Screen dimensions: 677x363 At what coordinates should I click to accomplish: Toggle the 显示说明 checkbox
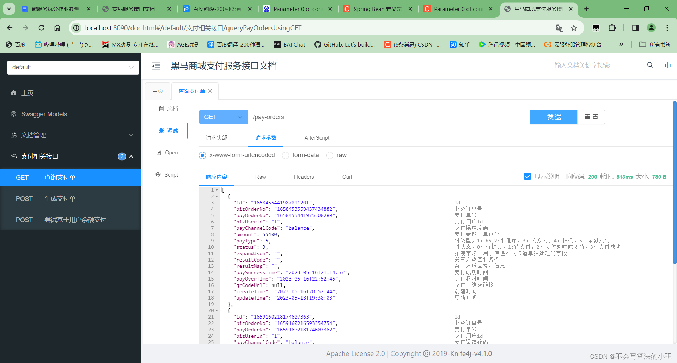[x=527, y=176]
